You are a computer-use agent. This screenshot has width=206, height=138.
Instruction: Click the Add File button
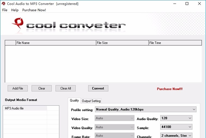pos(18,88)
